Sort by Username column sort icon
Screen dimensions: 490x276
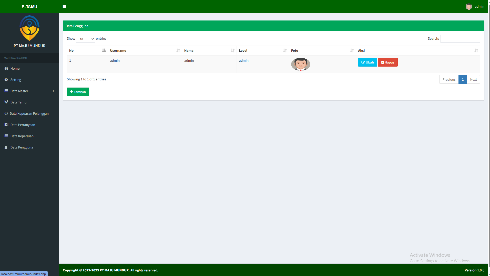click(x=178, y=50)
